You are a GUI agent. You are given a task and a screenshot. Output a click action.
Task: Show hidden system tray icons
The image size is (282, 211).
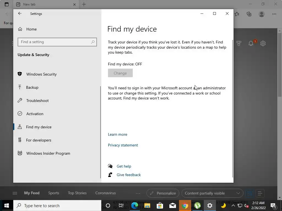[x=233, y=206]
